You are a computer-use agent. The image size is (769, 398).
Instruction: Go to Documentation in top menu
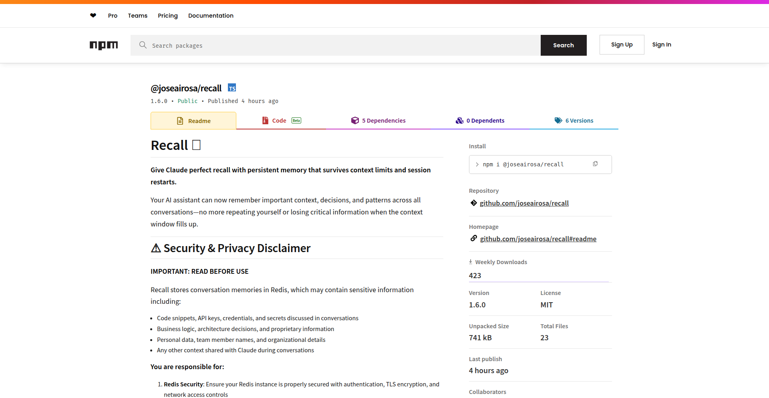[x=211, y=16]
